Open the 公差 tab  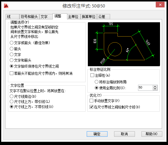(103, 17)
